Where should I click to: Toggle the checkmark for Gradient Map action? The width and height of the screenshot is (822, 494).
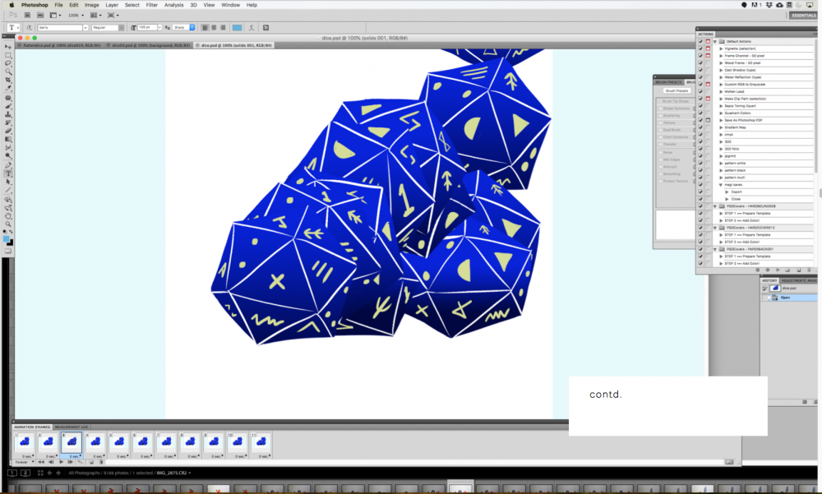(700, 127)
